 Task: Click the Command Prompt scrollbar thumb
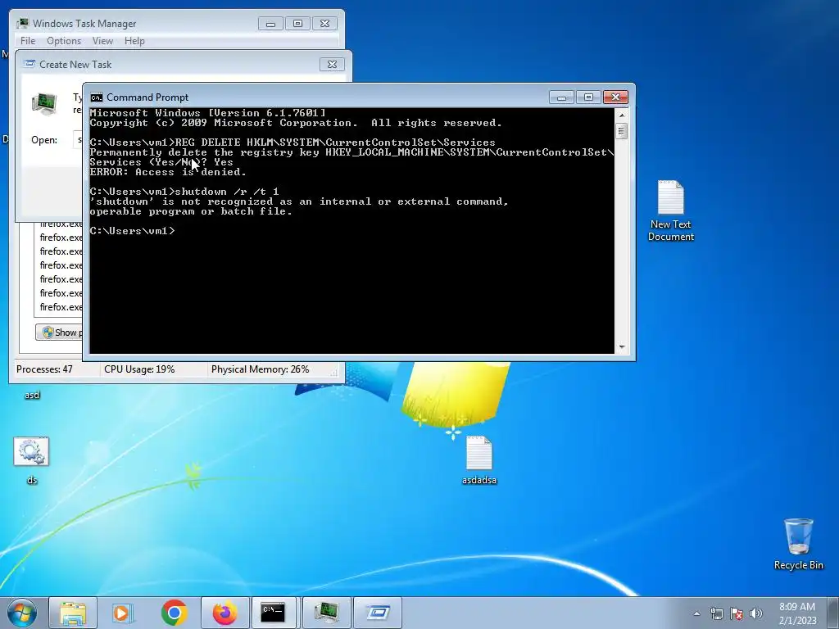(621, 131)
